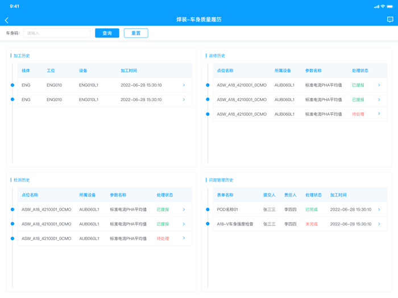Click 点位名称 header in 返修历史 table
The height and width of the screenshot is (298, 398).
225,71
